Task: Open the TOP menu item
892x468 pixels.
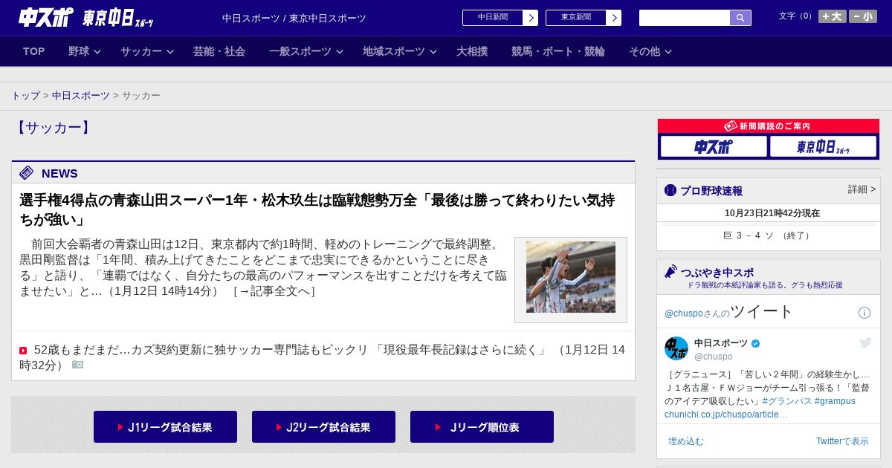Action: pos(34,51)
